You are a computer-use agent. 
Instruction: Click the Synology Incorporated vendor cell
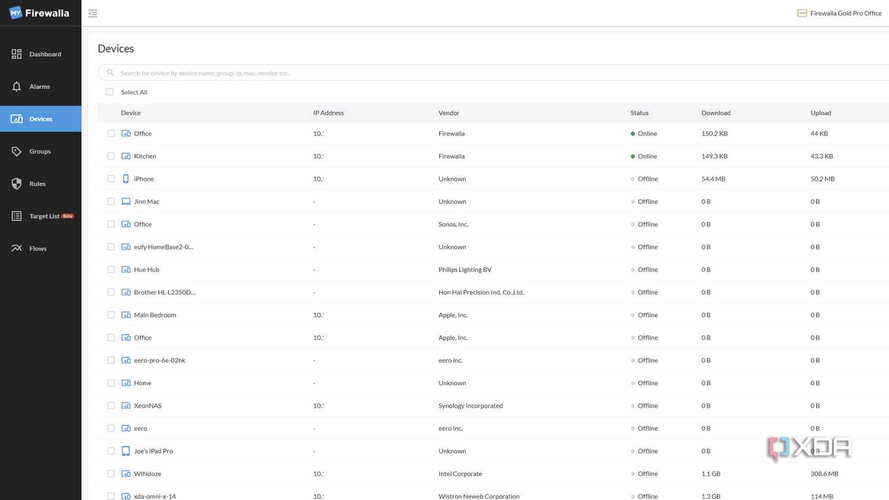coord(471,406)
